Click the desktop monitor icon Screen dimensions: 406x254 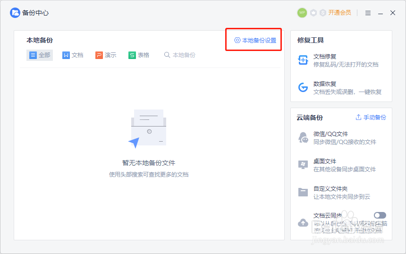[303, 165]
